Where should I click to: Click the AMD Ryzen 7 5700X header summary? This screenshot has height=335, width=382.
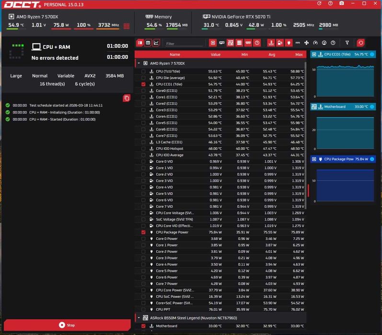click(34, 17)
